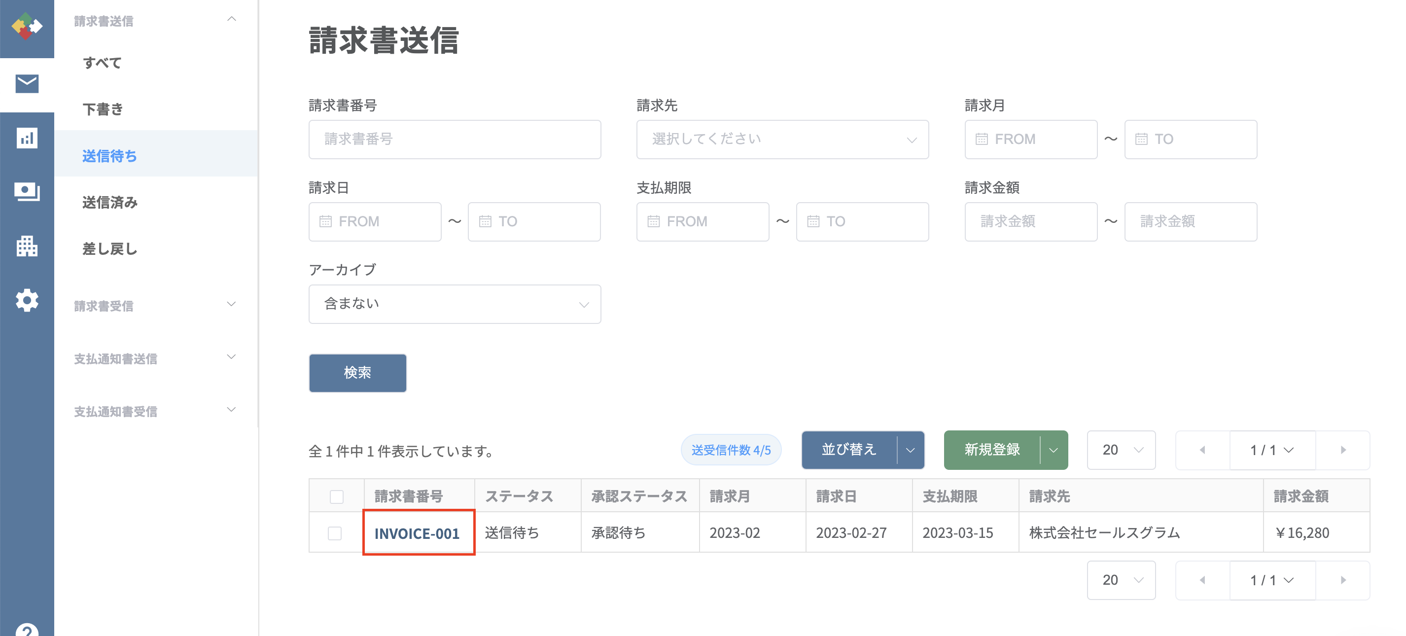1406x636 pixels.
Task: Open the 請求日 TO date field
Action: [534, 222]
